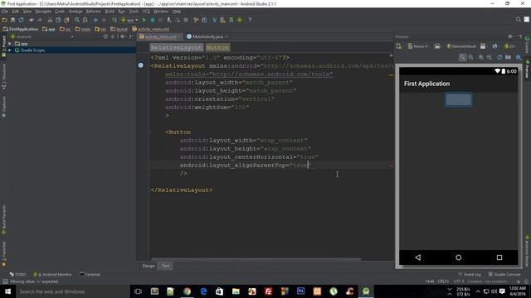Screen dimensions: 531x298
Task: Select Gradle Scripts in project tree
Action: 32,50
